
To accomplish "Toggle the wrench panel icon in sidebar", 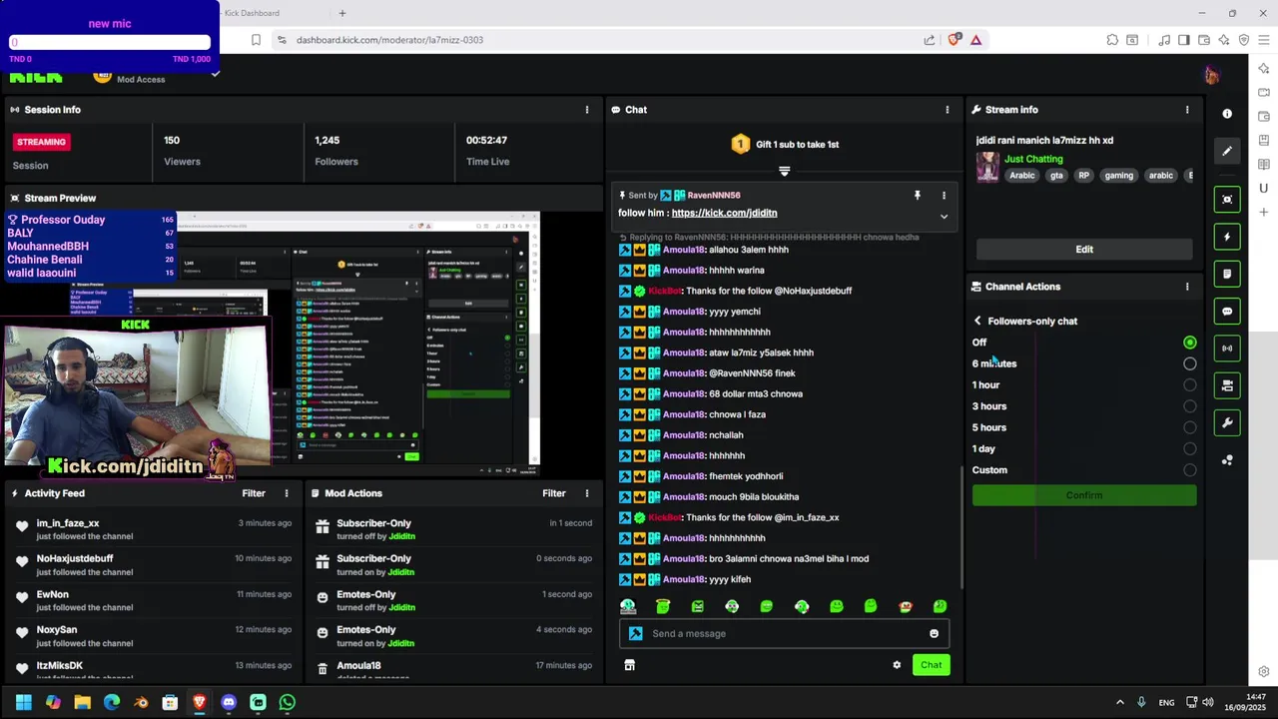I will [1227, 422].
